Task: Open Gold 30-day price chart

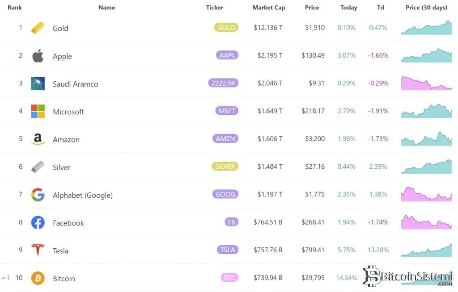Action: [426, 28]
